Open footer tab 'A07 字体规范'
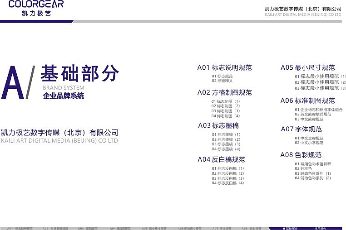Screen dimensions: 346x230 [x=222, y=229]
